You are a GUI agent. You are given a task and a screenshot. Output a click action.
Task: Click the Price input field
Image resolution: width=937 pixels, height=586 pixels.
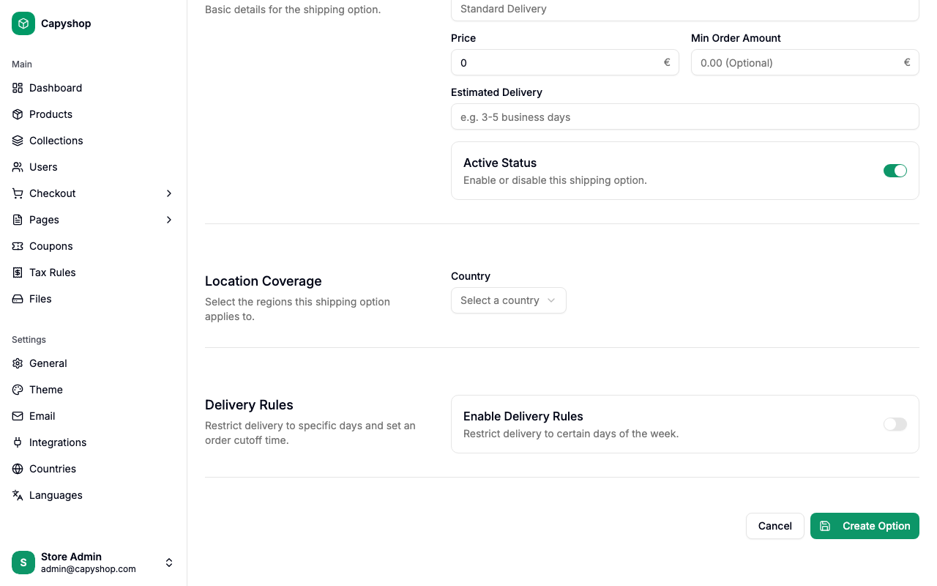tap(565, 62)
